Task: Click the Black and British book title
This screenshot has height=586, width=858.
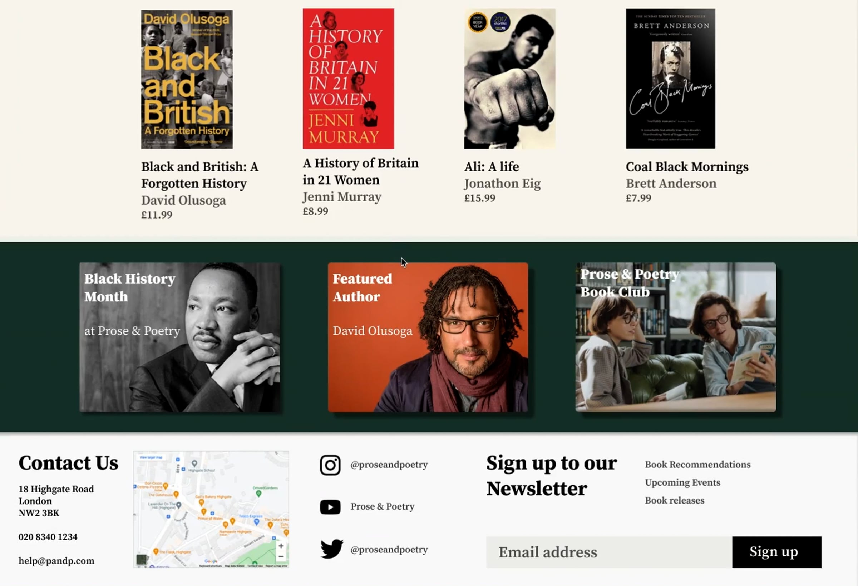Action: pyautogui.click(x=200, y=175)
